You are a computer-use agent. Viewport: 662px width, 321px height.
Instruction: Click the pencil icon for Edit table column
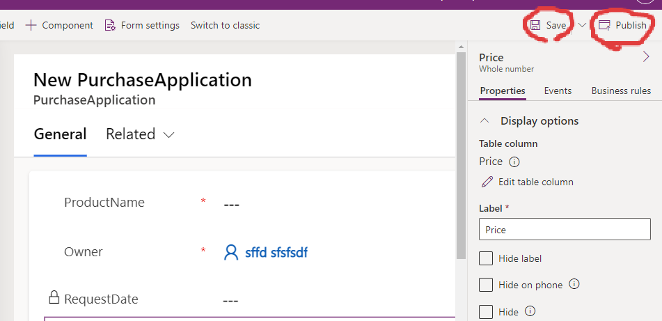point(487,182)
